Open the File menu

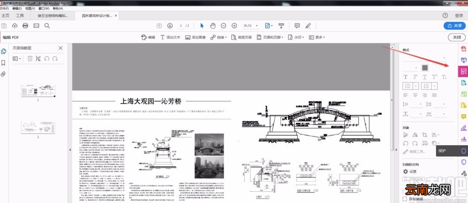pyautogui.click(x=4, y=8)
